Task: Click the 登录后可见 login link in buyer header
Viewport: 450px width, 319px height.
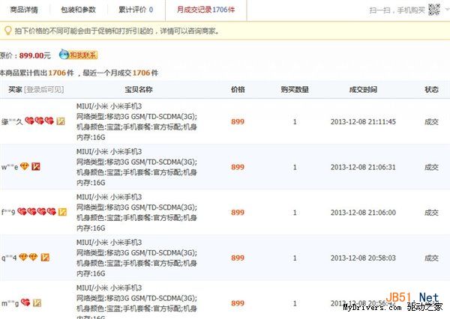Action: (x=44, y=90)
